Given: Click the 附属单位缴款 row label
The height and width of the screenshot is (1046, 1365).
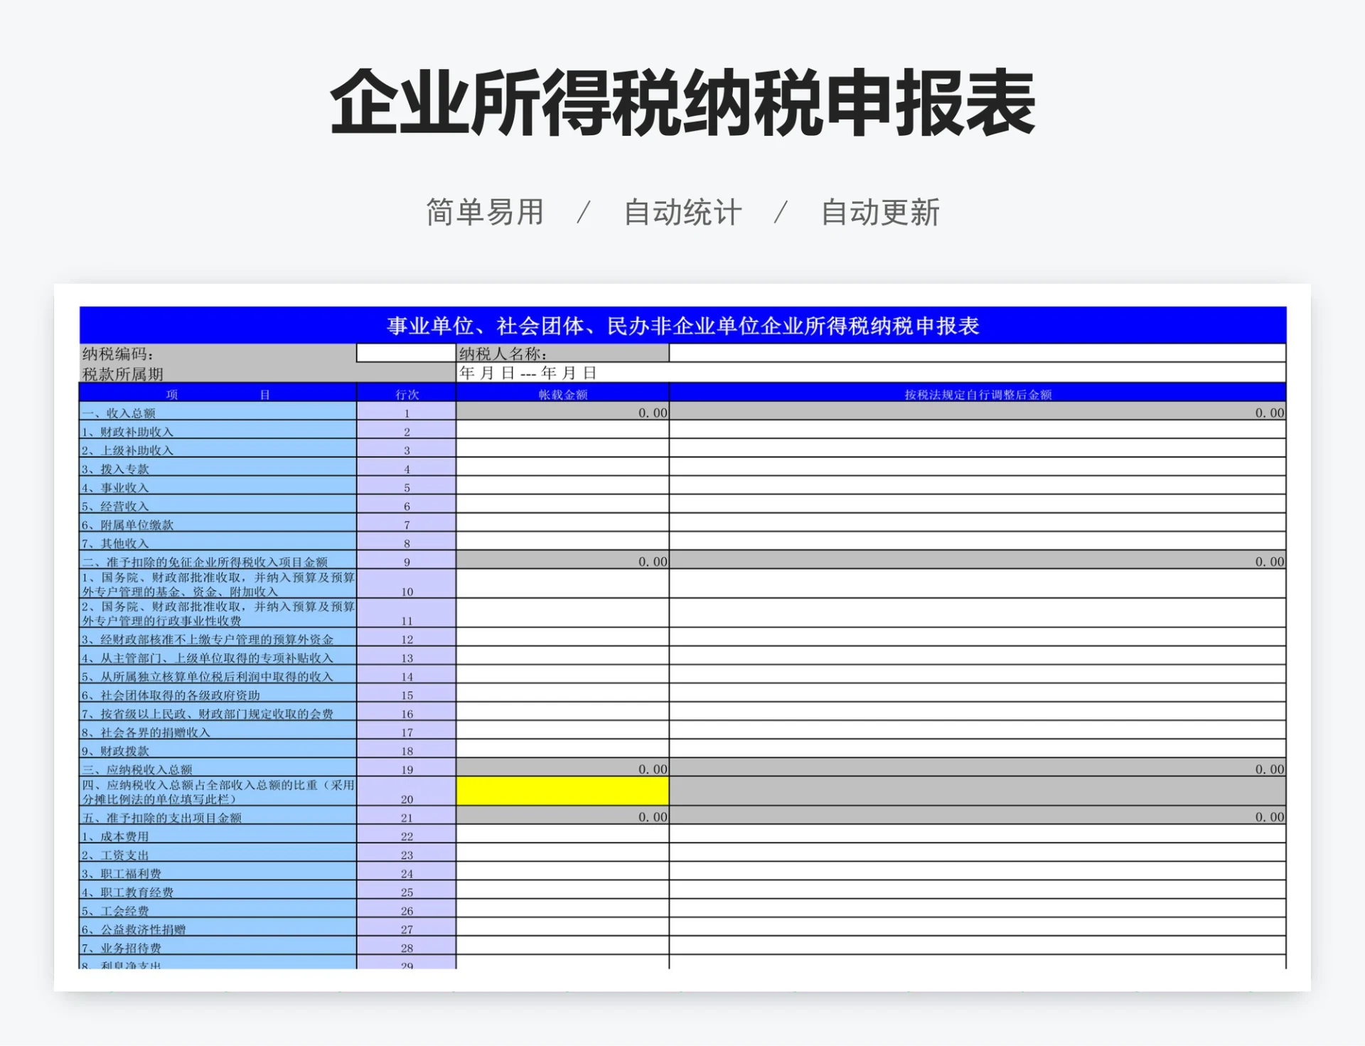Looking at the screenshot, I should 213,526.
